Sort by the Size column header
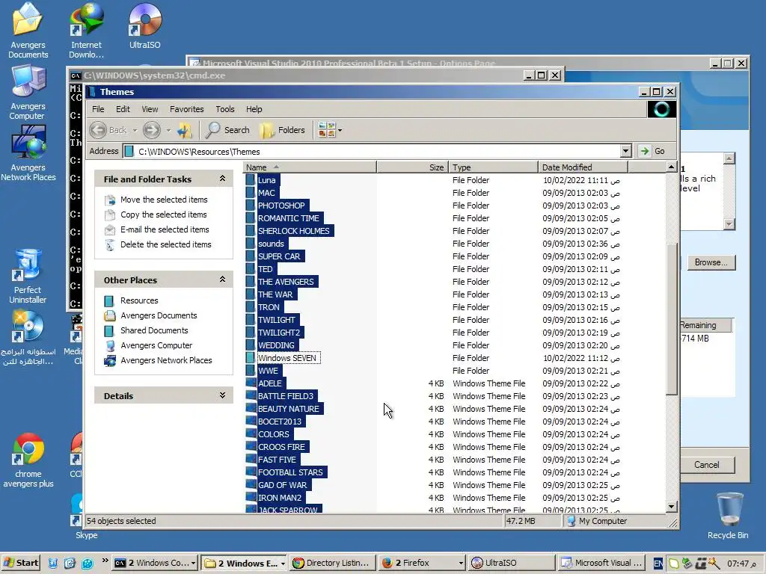766x574 pixels. (412, 167)
